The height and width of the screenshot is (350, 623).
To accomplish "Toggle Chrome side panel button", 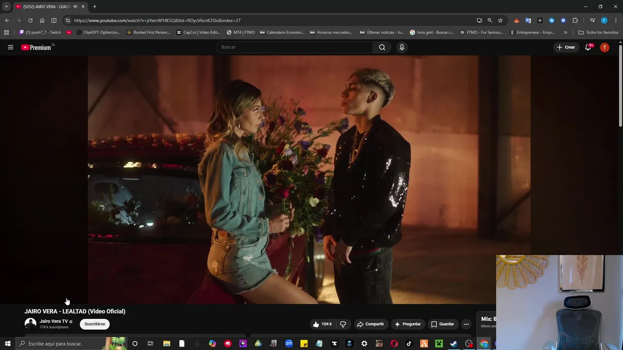I will [x=54, y=20].
